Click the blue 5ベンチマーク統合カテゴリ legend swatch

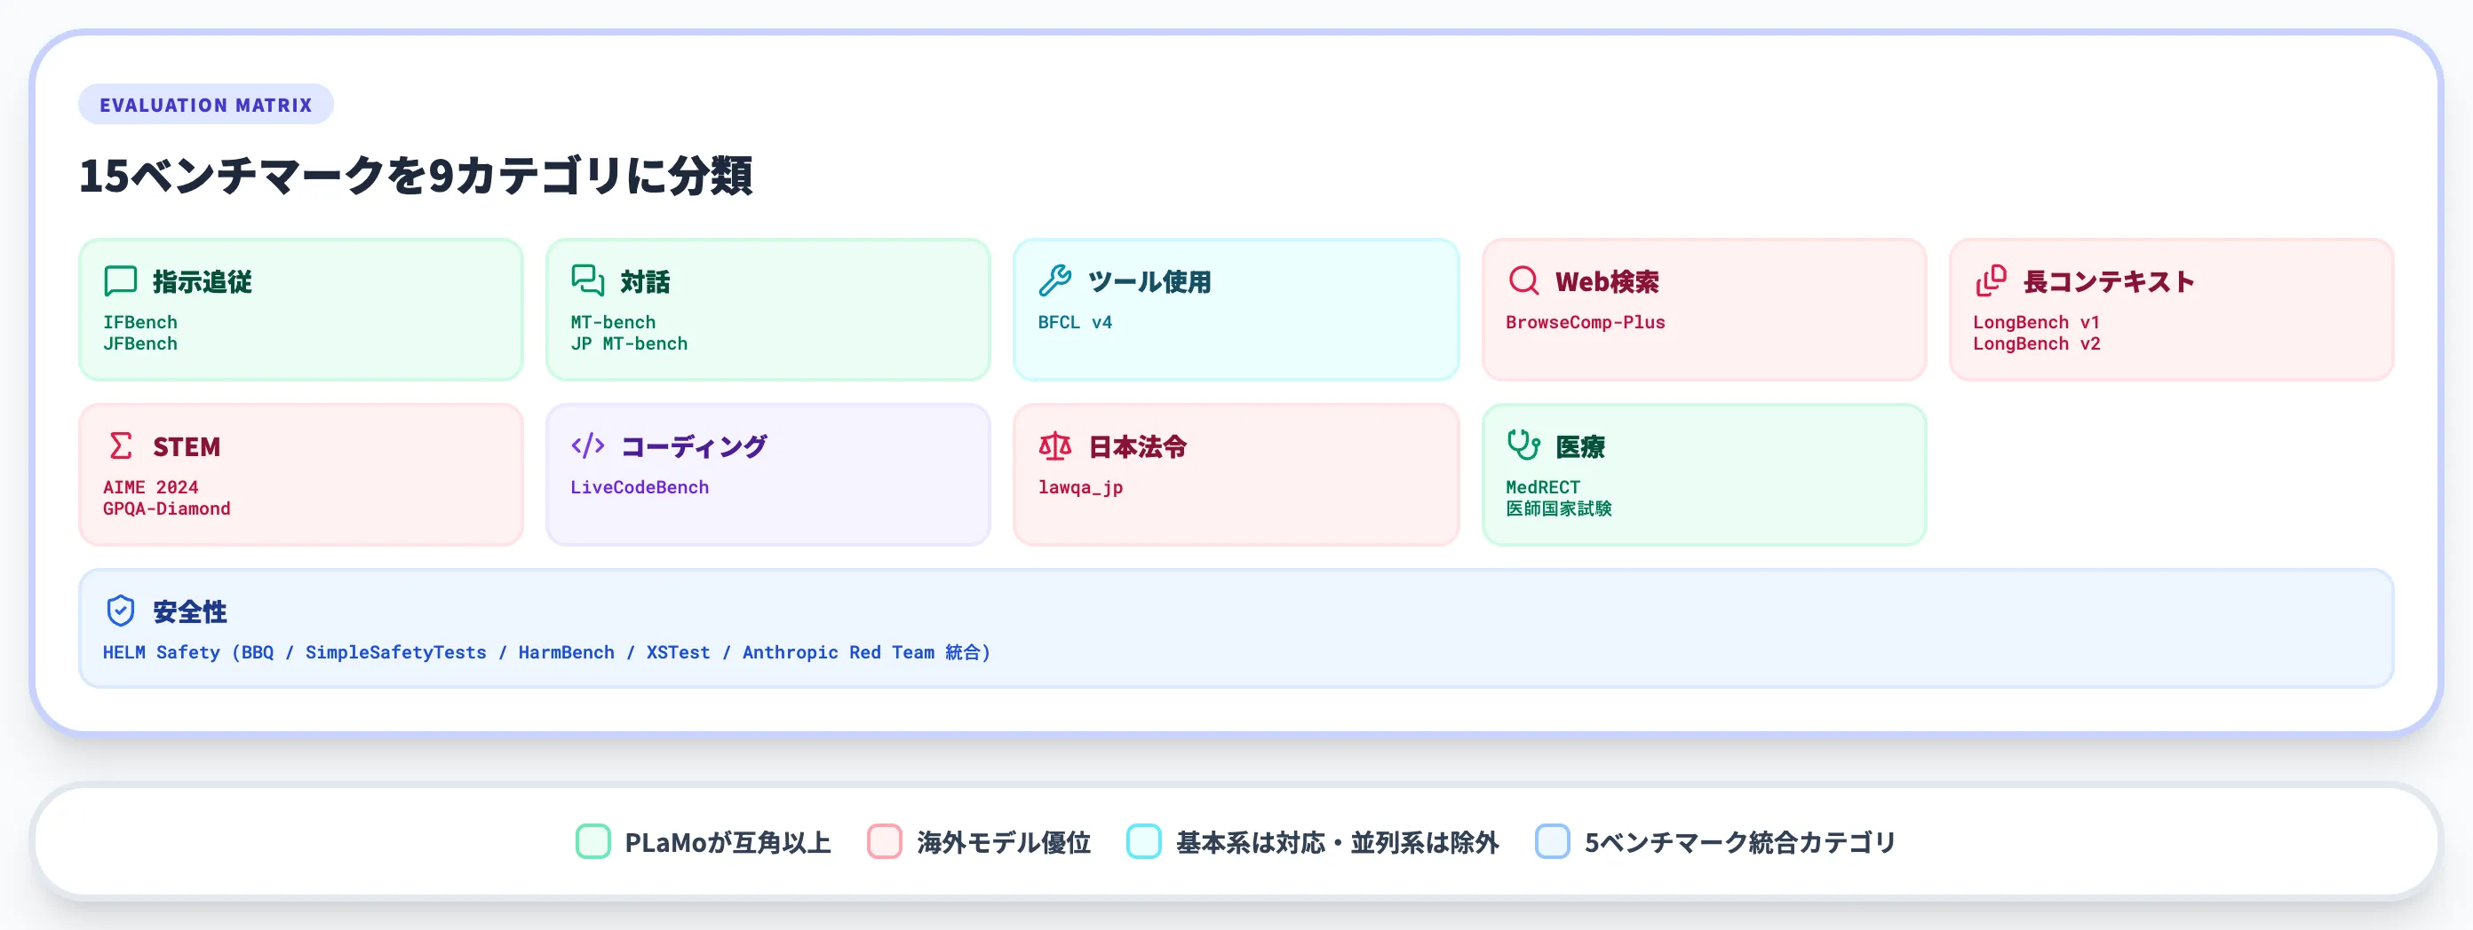point(1553,842)
